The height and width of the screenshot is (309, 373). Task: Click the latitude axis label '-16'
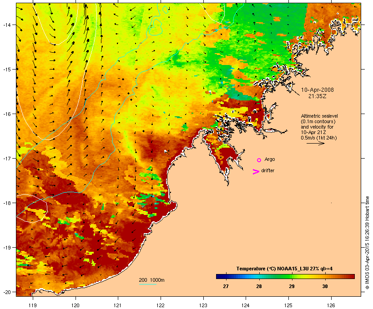6,114
